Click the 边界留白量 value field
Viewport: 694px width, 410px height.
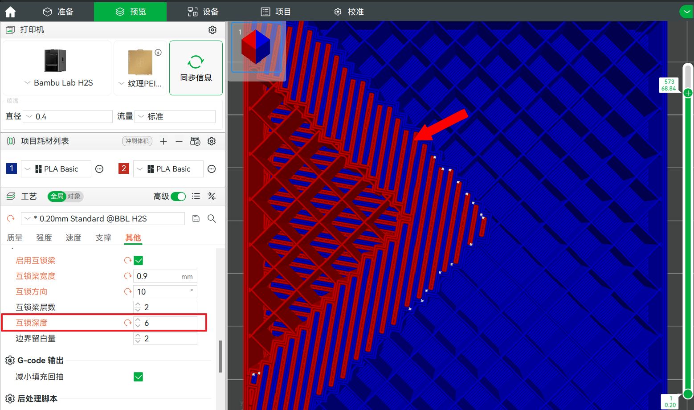165,339
